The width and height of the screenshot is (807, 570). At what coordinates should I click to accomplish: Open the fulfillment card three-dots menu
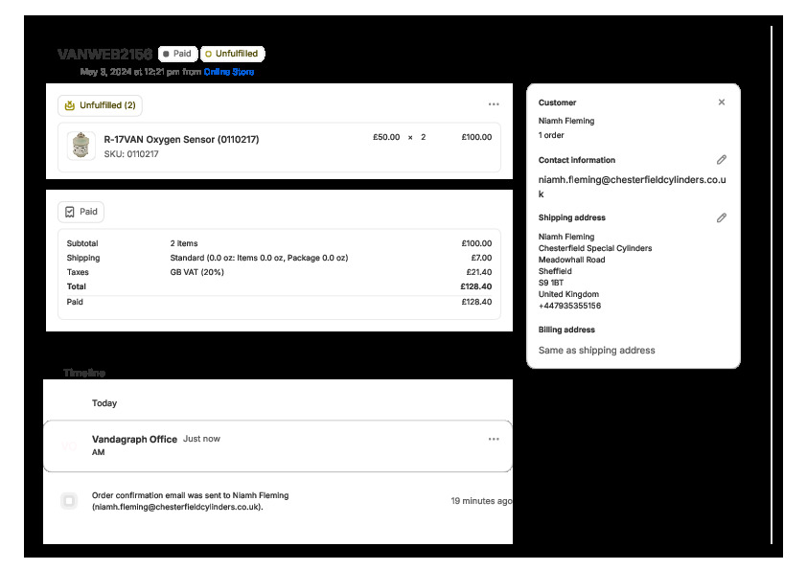tap(494, 104)
